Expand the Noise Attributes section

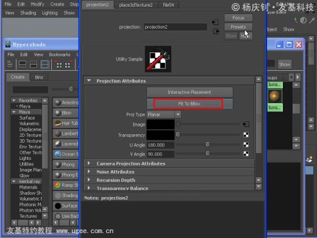point(89,171)
